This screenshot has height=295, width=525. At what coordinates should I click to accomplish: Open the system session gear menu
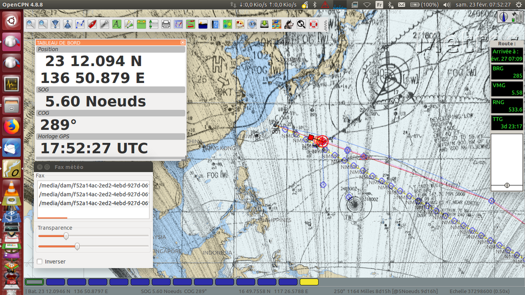[517, 5]
